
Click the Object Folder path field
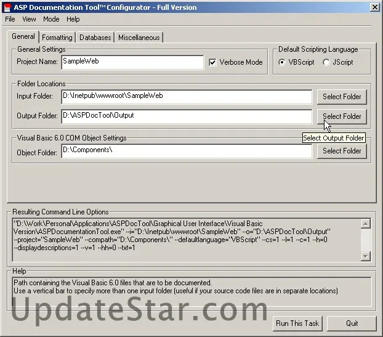(187, 151)
